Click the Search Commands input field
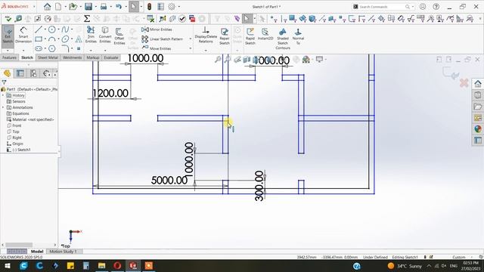Screen dimensions: 484x272 (381, 7)
